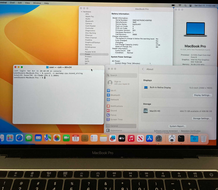Select Wi-Fi in System Settings sidebar
218x190 pixels.
click(113, 91)
